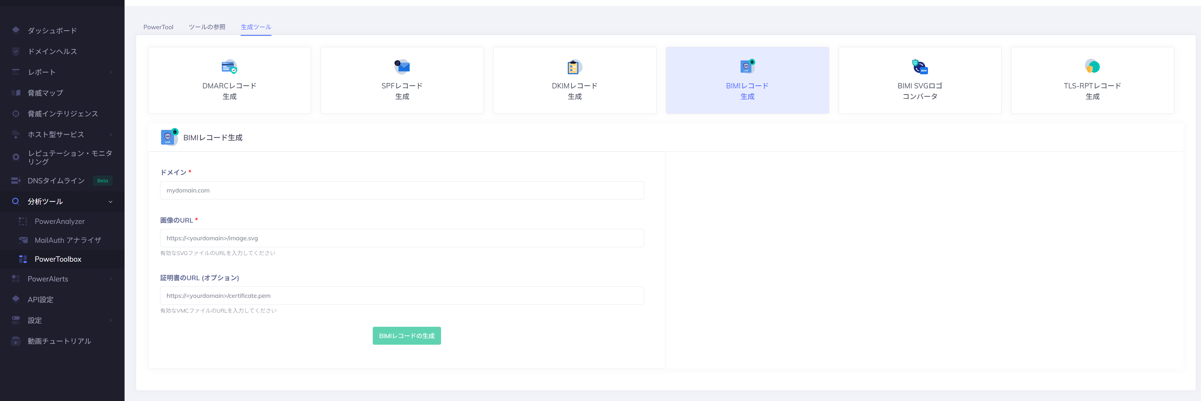
Task: Click the 証明書のURL input field
Action: pyautogui.click(x=401, y=296)
